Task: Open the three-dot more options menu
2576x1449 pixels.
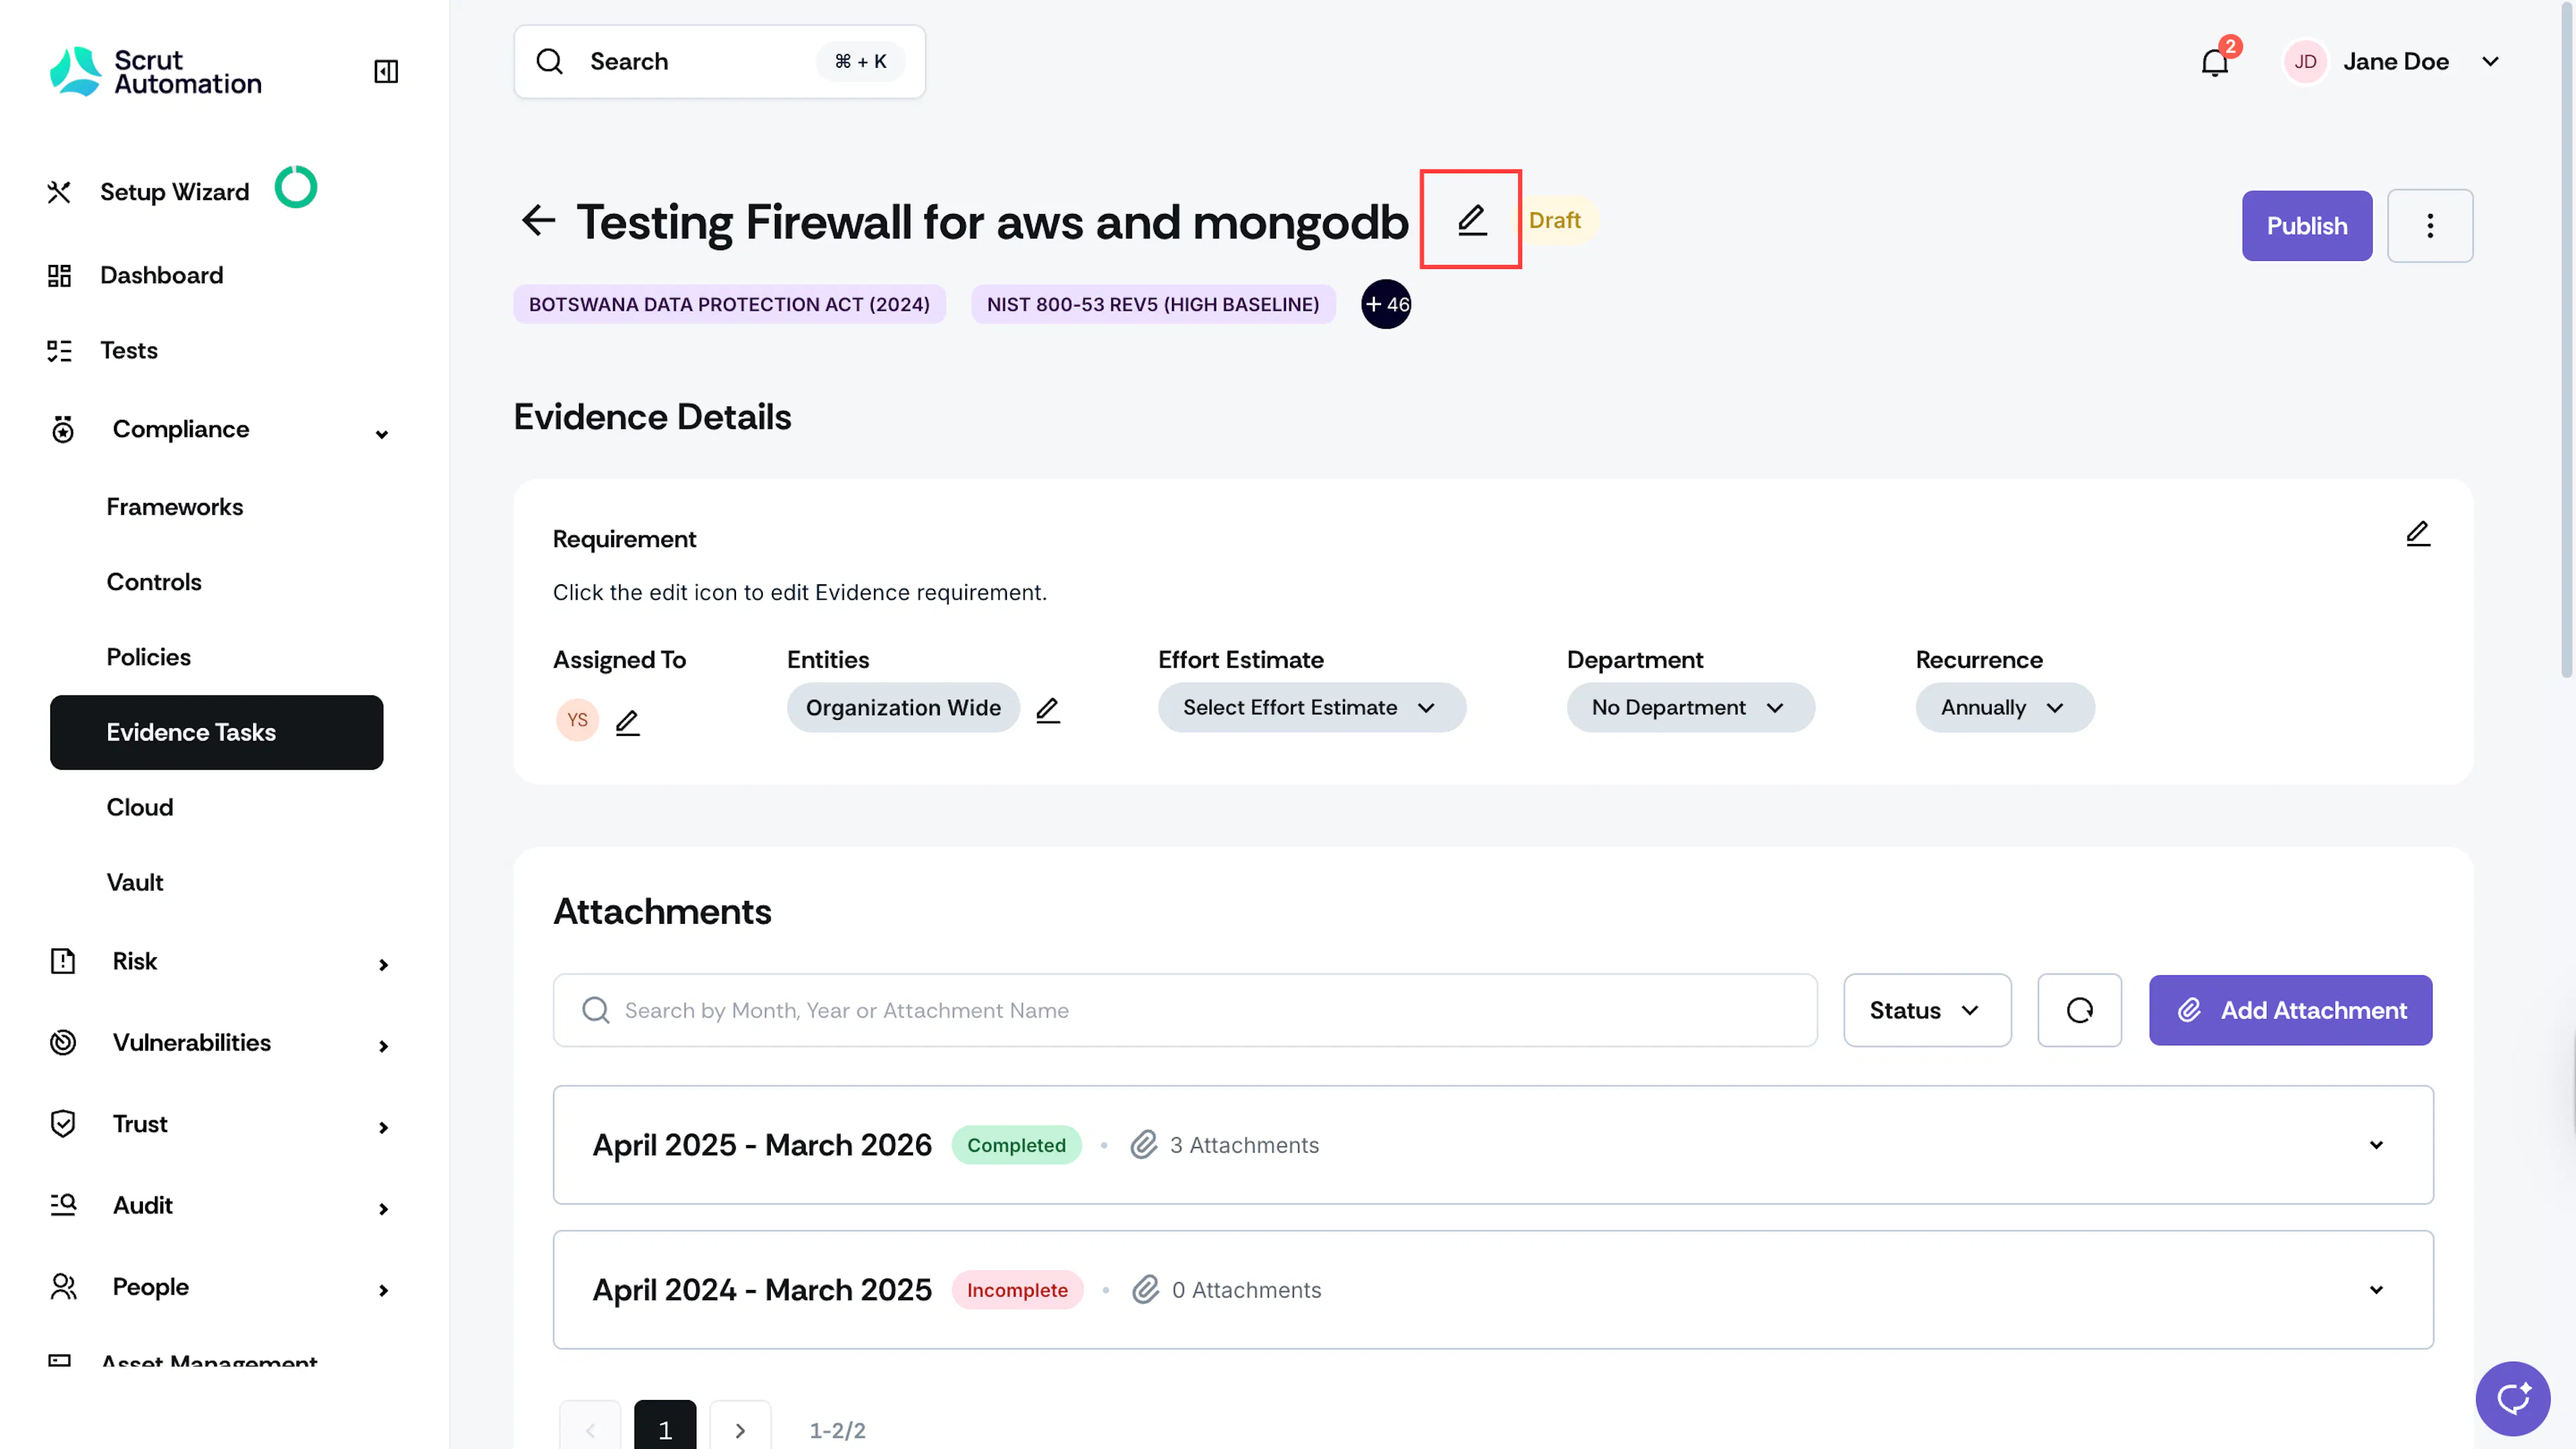Action: (2430, 226)
